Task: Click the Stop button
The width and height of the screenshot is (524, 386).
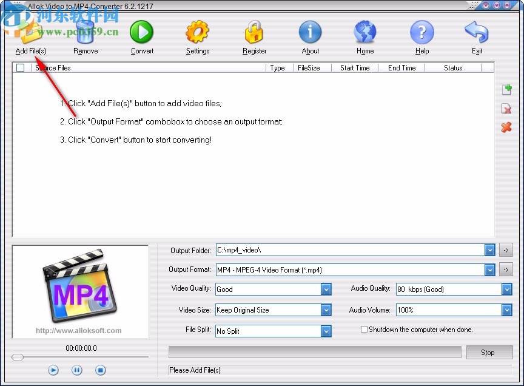Action: point(489,352)
